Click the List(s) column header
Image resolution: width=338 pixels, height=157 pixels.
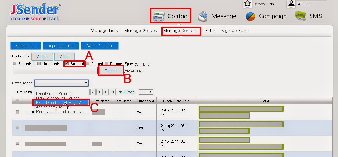[264, 101]
